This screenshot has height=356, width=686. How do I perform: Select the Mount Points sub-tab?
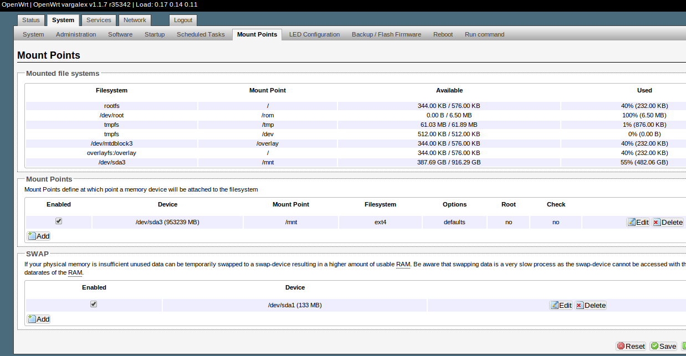click(257, 34)
